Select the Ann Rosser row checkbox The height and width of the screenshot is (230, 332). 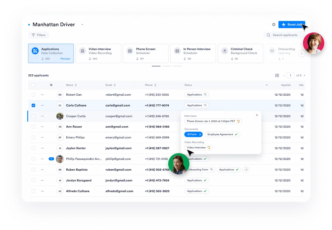tap(33, 127)
